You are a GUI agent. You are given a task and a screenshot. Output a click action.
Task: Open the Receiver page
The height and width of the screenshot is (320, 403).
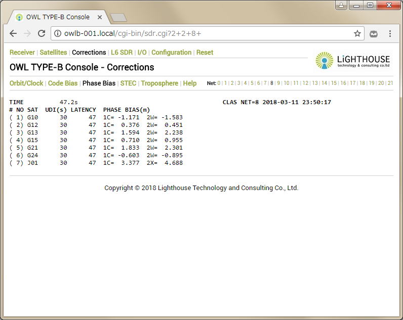tap(22, 53)
